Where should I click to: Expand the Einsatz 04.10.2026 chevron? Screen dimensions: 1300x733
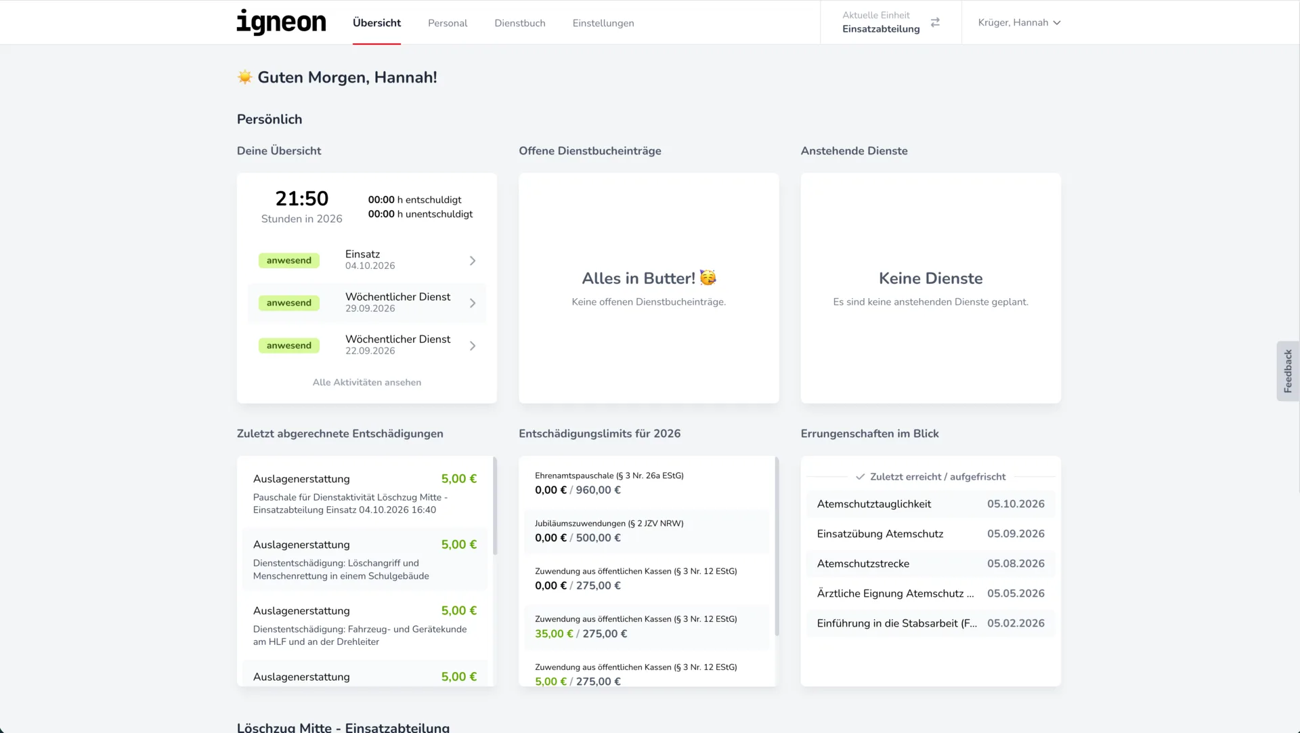[473, 261]
